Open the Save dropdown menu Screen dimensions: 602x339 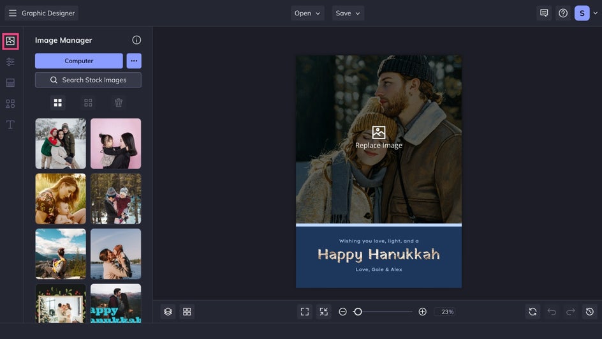coord(348,13)
